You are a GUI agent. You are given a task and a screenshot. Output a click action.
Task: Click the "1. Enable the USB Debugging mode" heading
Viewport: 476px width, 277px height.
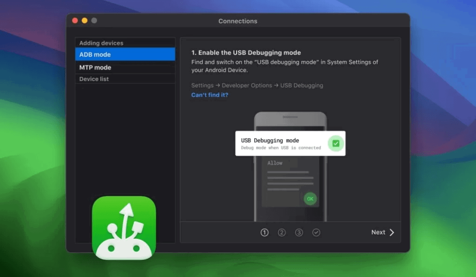pos(246,52)
